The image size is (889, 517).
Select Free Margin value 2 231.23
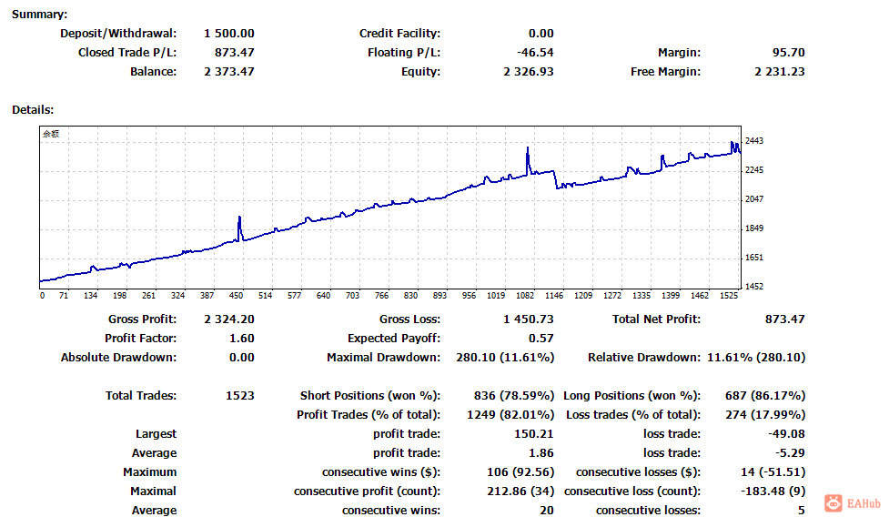(x=780, y=72)
